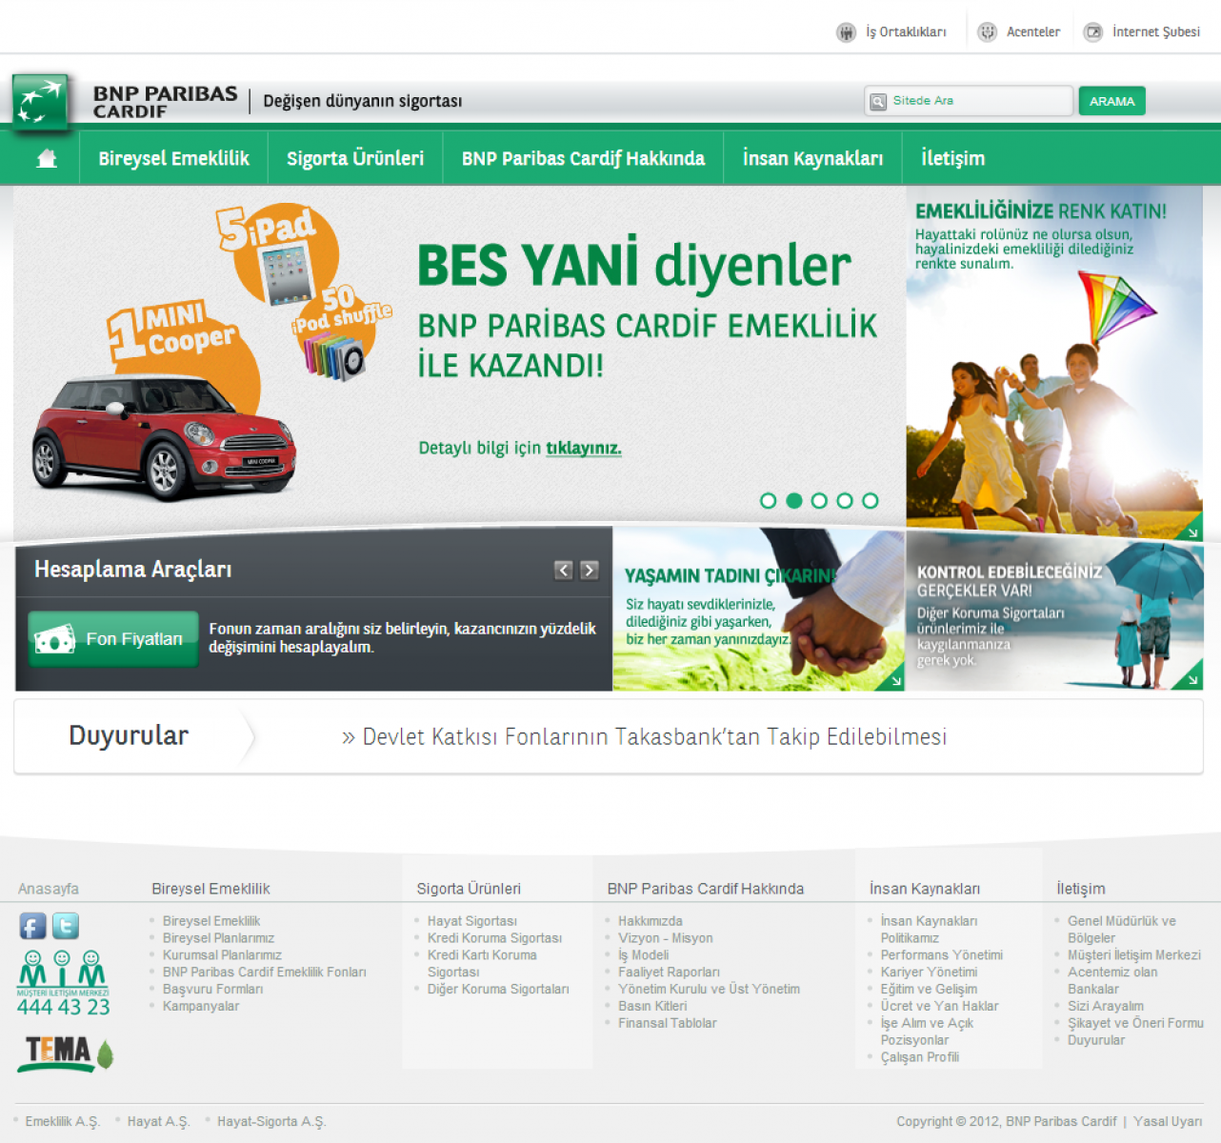The height and width of the screenshot is (1143, 1221).
Task: Click the TEMA logo in footer
Action: [x=65, y=1053]
